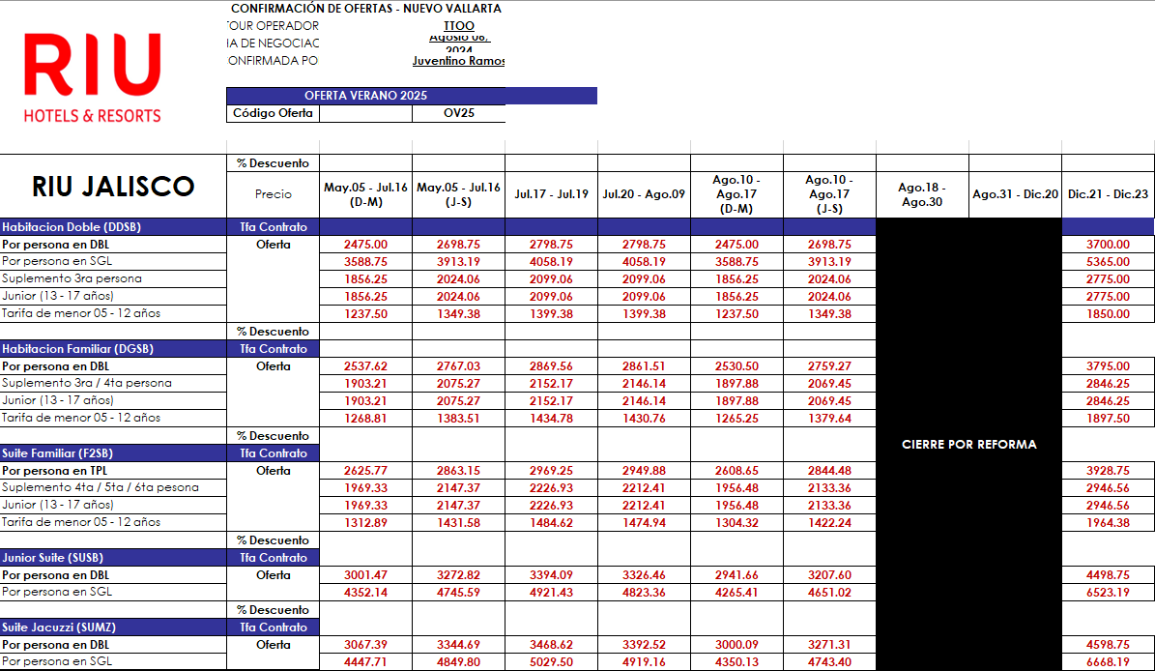This screenshot has width=1155, height=671.
Task: Select the price cell 4498.75
Action: 1108,575
